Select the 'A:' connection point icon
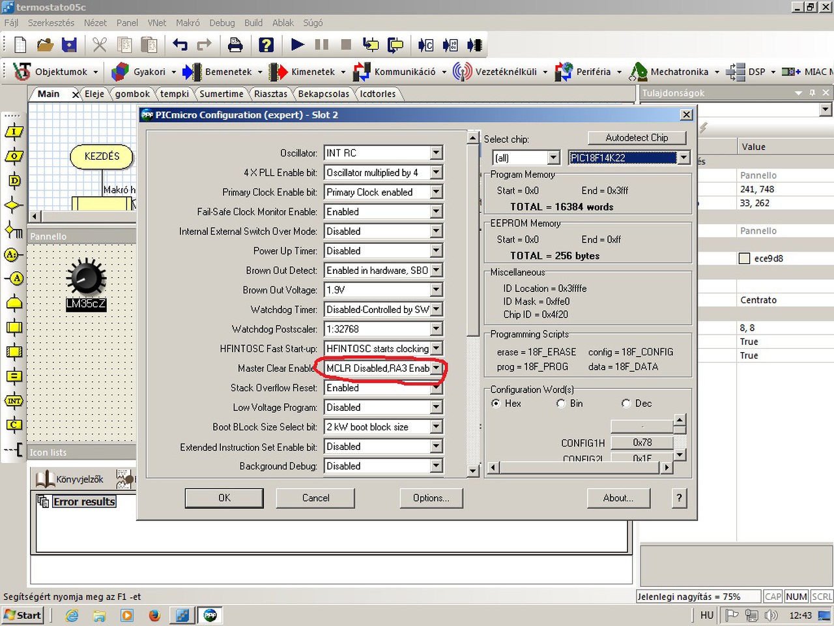The height and width of the screenshot is (626, 834). click(x=12, y=254)
